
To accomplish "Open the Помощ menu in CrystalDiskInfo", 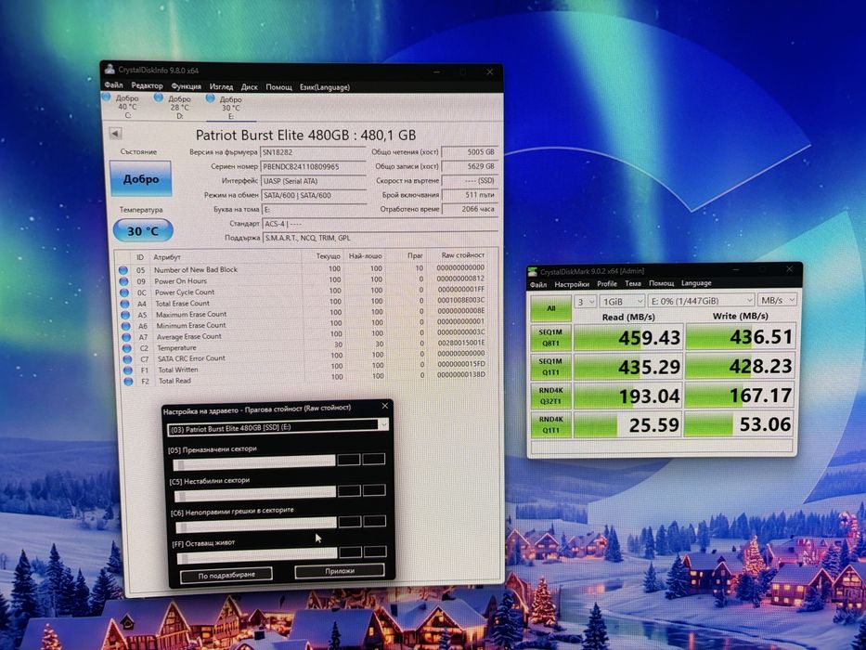I will [278, 87].
